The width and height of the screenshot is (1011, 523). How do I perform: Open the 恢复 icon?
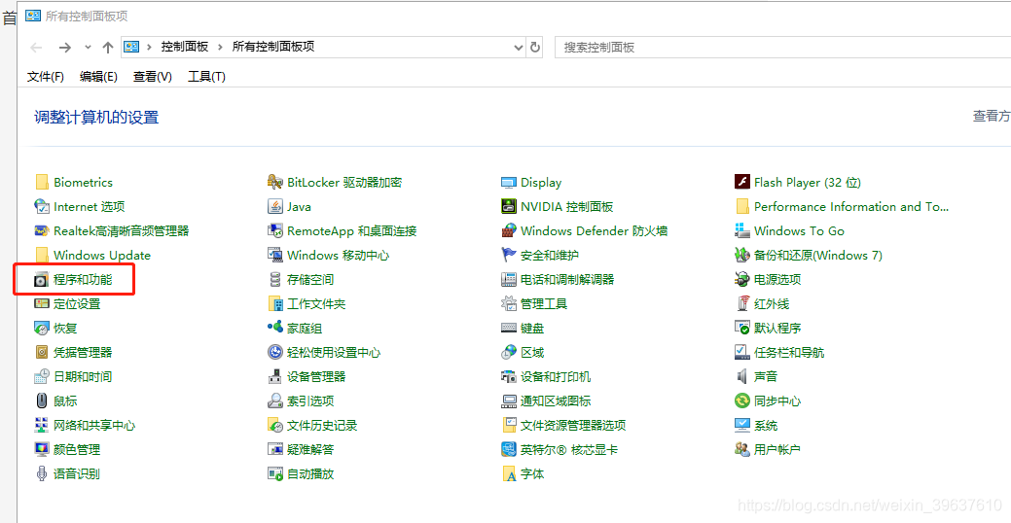(42, 328)
